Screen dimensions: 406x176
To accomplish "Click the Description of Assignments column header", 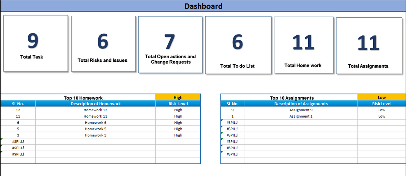I will 301,104.
